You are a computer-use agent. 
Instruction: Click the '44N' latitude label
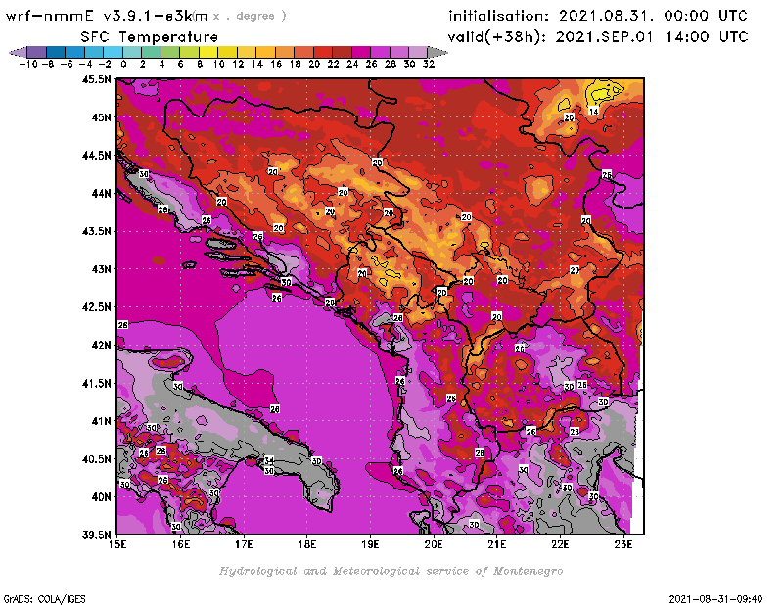point(101,193)
